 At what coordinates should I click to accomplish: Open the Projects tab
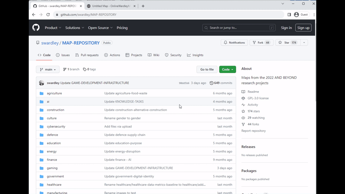pyautogui.click(x=134, y=55)
